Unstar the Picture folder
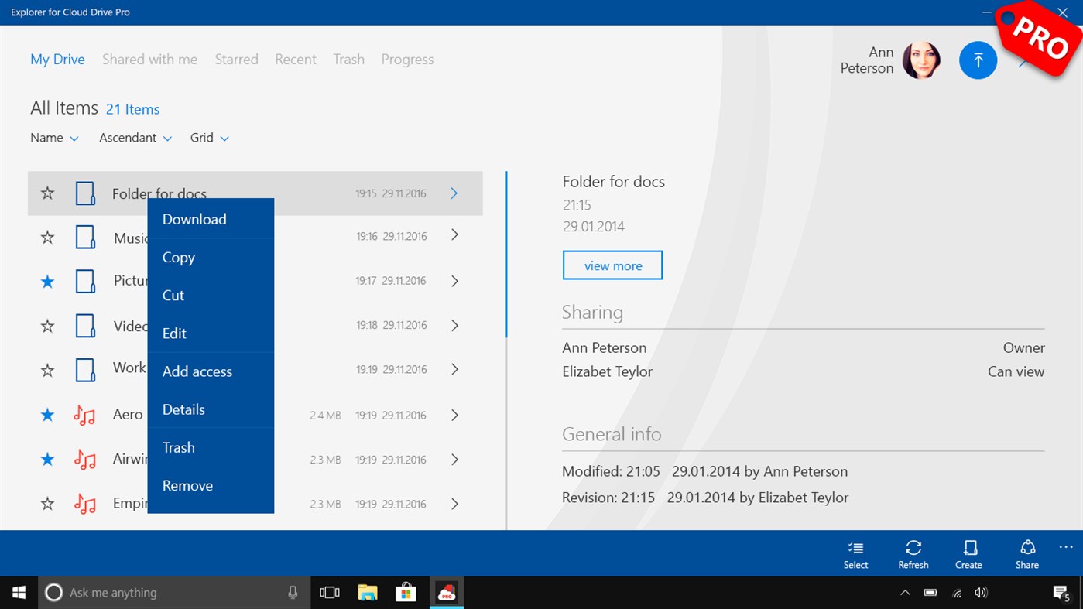 point(47,281)
